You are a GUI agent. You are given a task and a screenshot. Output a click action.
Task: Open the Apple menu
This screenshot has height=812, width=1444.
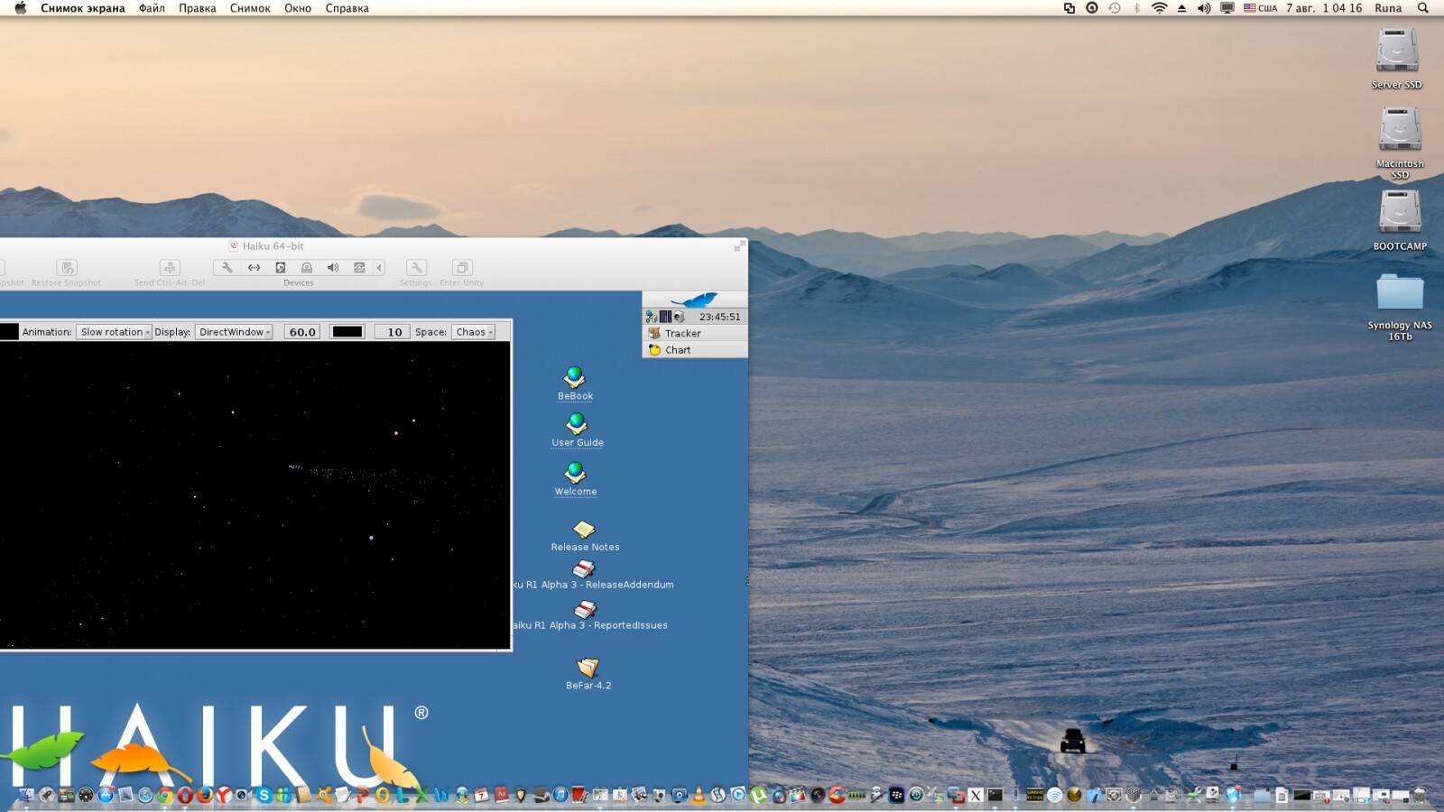pos(20,8)
